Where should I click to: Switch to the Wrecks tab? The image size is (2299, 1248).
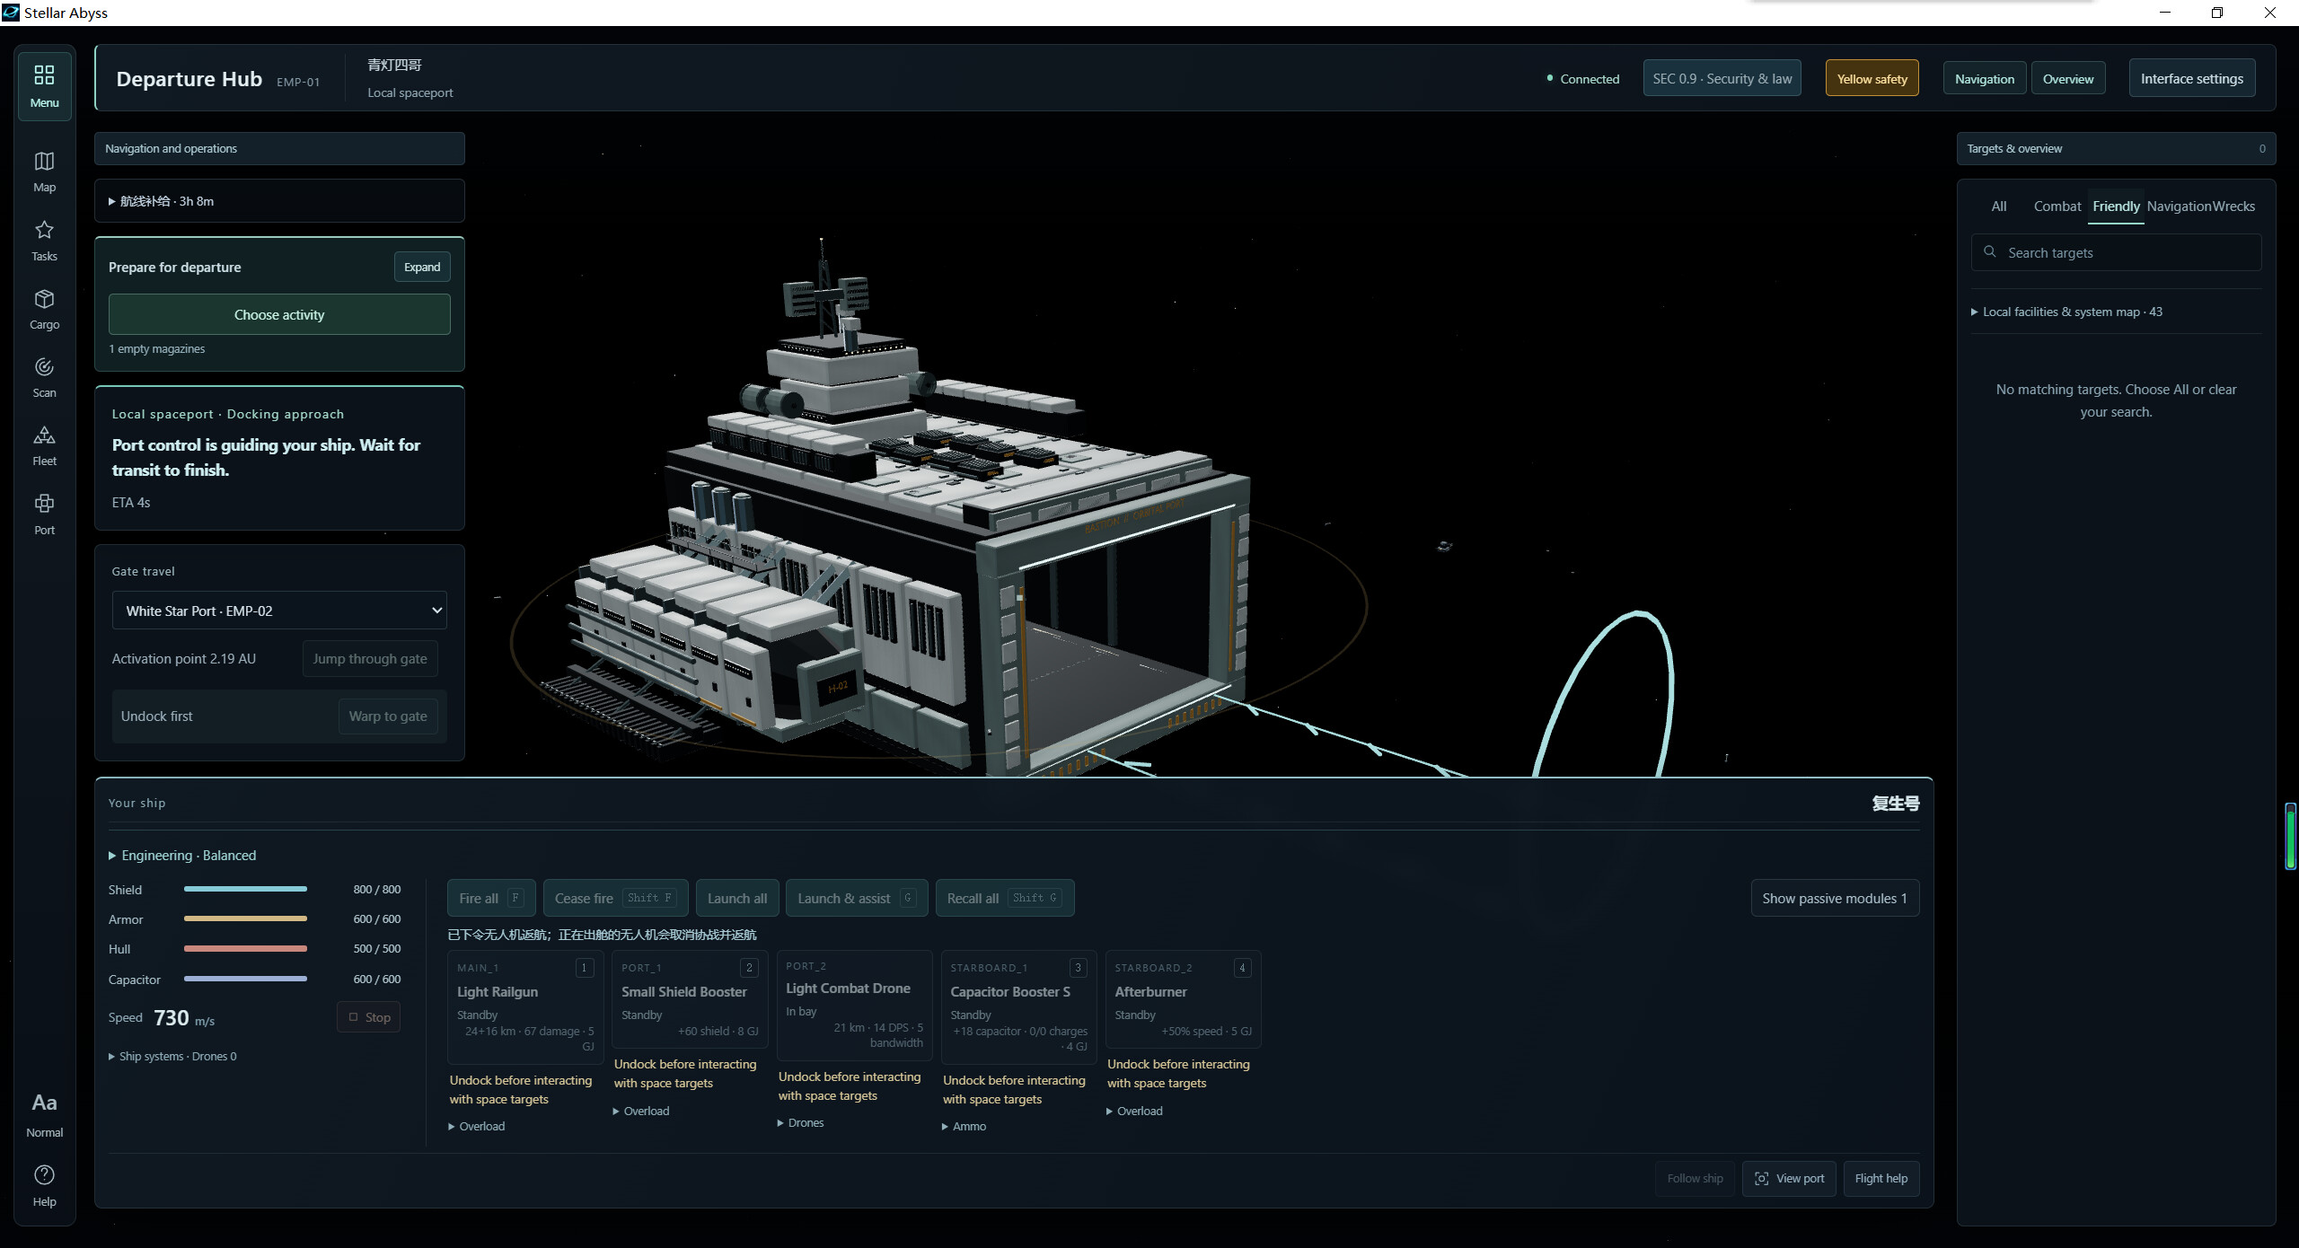(x=2233, y=206)
